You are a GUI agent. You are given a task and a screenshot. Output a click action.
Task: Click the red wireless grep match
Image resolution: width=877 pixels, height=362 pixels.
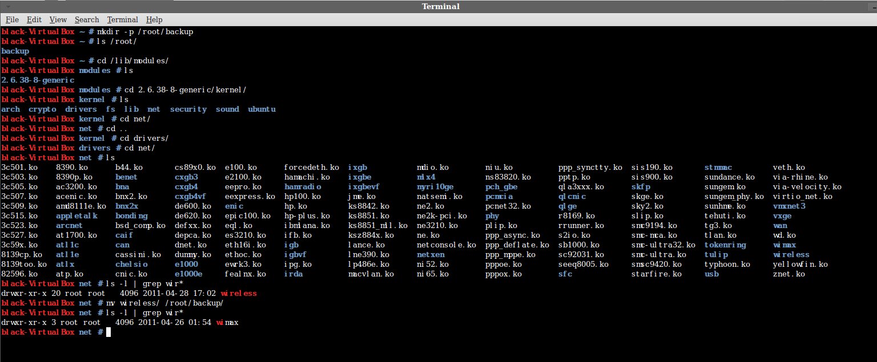[x=239, y=293]
